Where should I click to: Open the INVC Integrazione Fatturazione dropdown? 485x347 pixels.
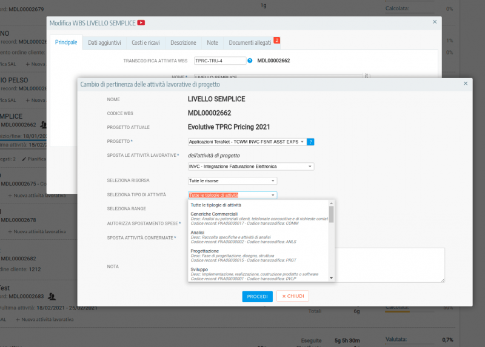251,167
